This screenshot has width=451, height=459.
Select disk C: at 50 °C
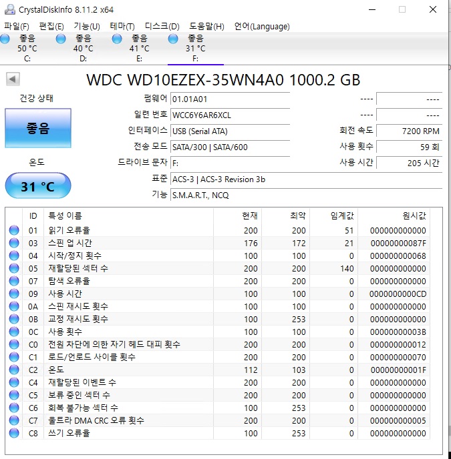[x=27, y=48]
